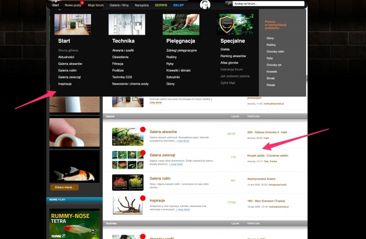Click '+ nowy temat' under Inspiracje description

(183, 209)
